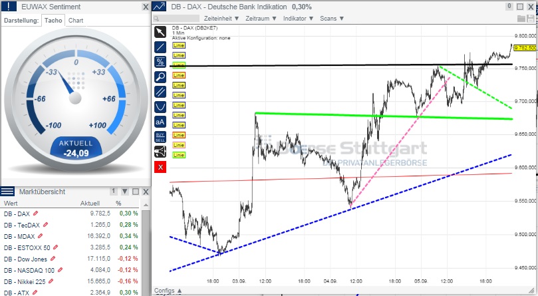Click the topmost Linie label
538x296 pixels.
point(179,45)
